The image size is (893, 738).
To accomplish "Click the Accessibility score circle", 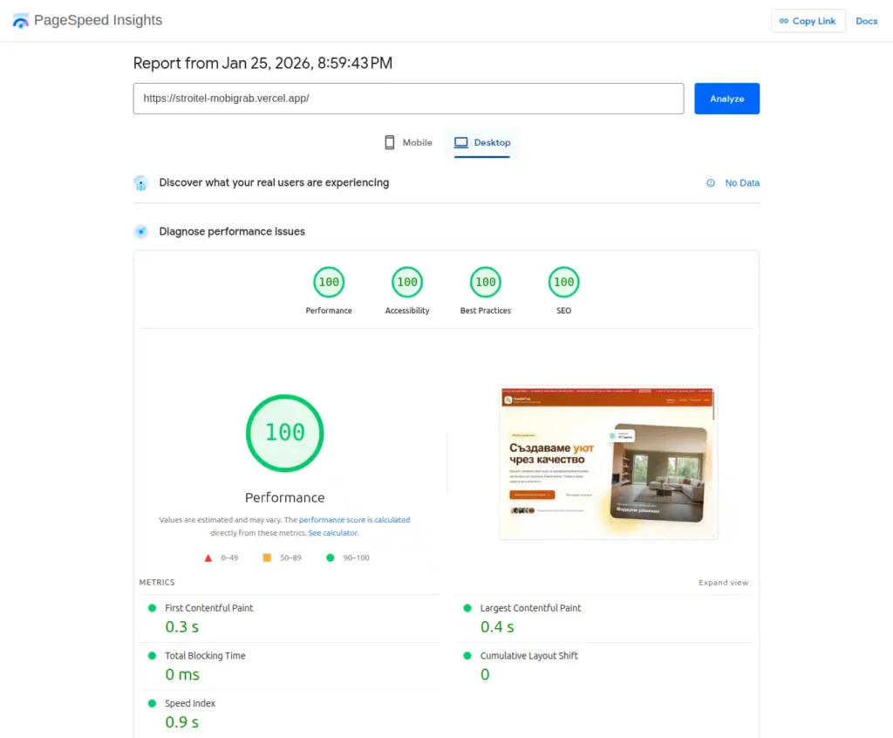I will pos(406,282).
